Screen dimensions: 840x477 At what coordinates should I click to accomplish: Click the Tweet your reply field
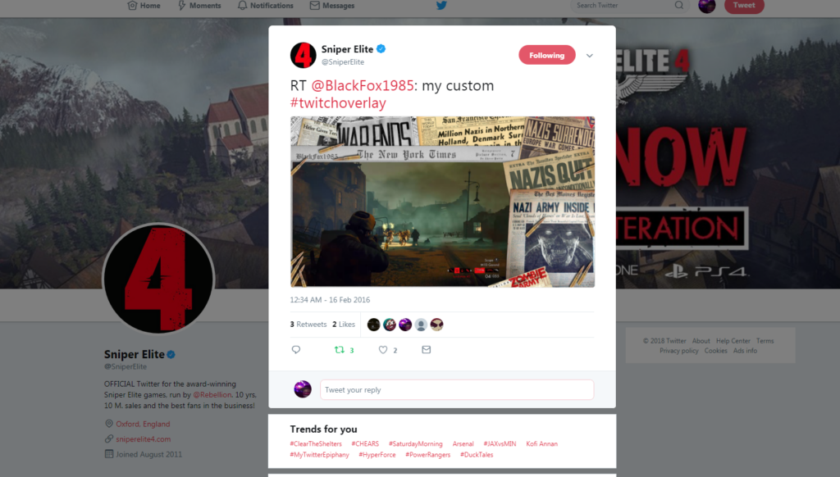coord(457,390)
